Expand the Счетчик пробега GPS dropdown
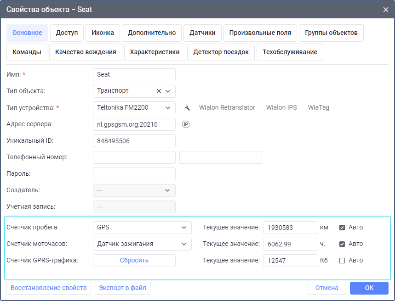The width and height of the screenshot is (395, 301). [x=142, y=227]
